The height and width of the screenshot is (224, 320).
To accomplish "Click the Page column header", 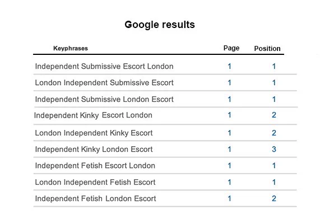I will coord(231,48).
